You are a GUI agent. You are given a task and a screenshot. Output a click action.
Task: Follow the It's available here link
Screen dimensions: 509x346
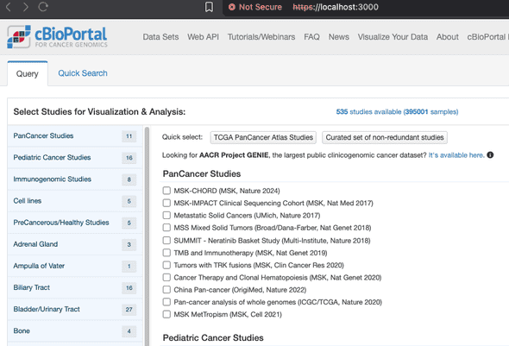(456, 155)
